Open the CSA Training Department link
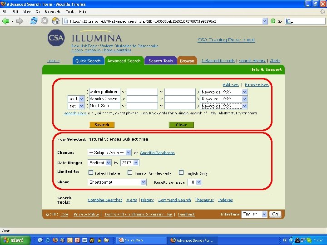The width and height of the screenshot is (327, 245). pos(226,40)
